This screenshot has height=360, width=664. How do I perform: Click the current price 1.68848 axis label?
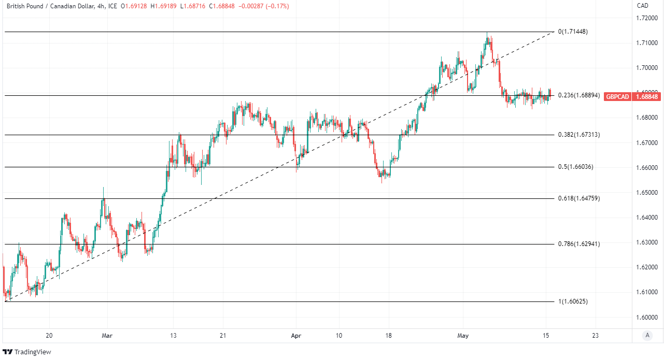click(647, 96)
